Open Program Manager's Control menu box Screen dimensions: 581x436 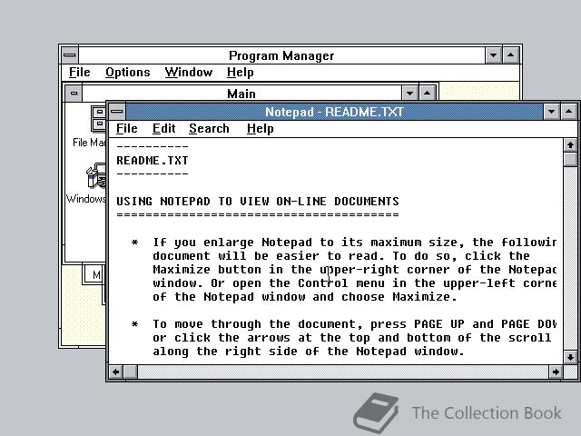pos(70,55)
